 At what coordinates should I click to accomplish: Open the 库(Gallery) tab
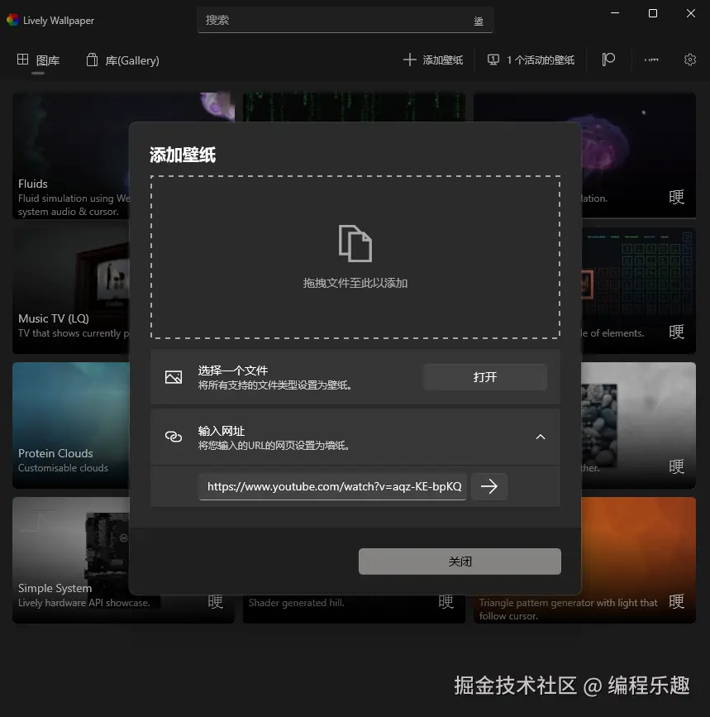tap(122, 60)
